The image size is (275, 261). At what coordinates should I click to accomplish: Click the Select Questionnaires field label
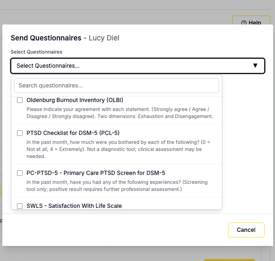36,52
